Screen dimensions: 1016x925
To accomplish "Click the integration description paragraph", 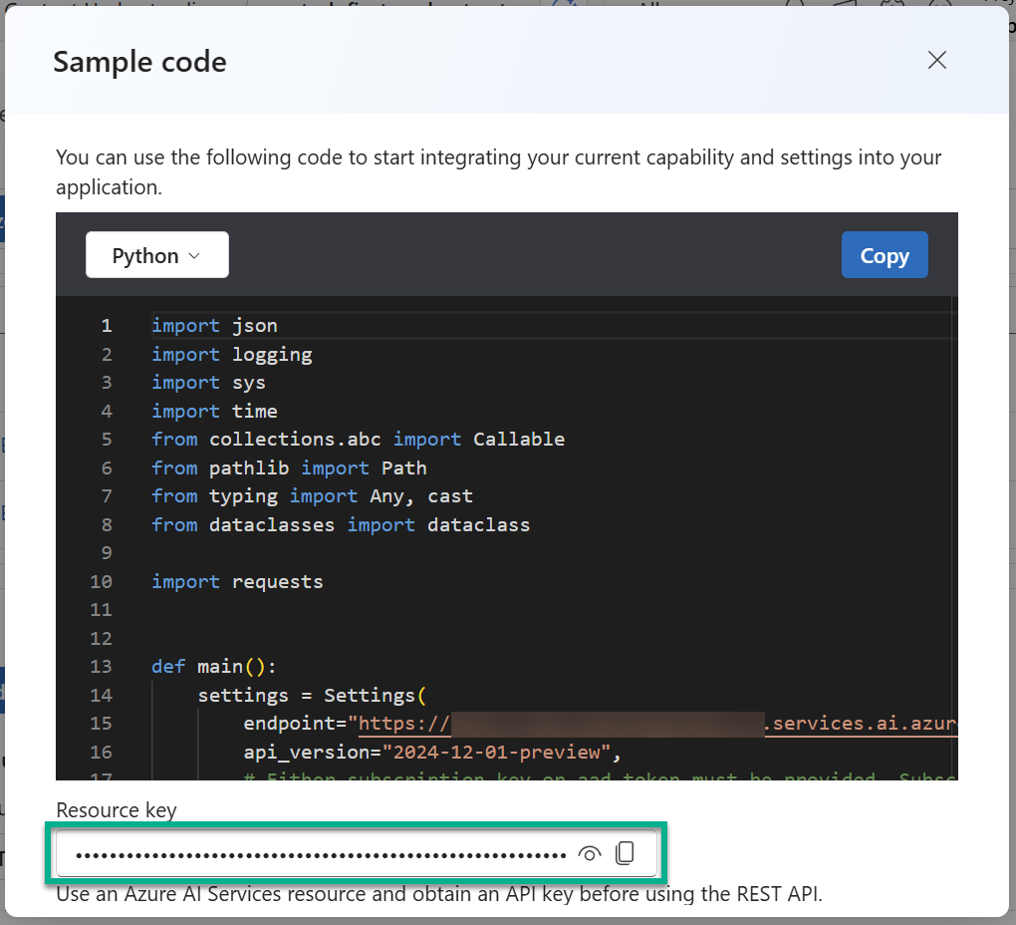I will [x=498, y=172].
